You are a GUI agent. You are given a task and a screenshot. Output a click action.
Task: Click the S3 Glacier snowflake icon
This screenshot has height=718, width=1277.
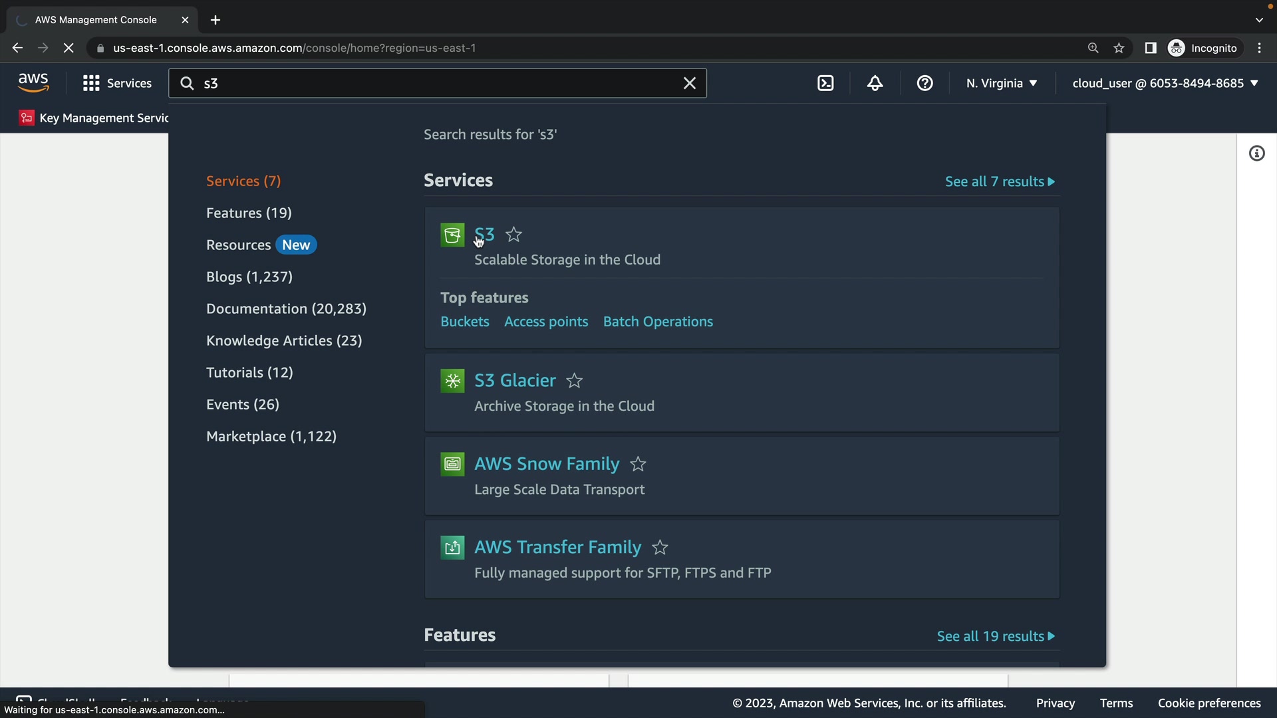tap(452, 381)
